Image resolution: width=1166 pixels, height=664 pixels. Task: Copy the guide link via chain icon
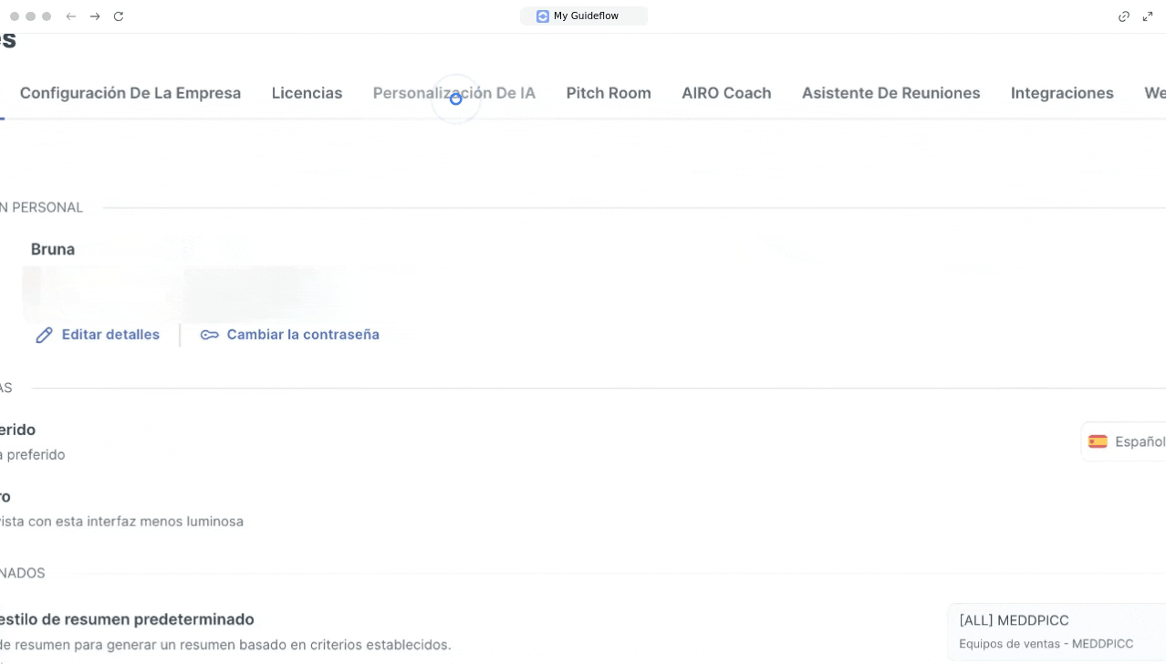coord(1124,16)
